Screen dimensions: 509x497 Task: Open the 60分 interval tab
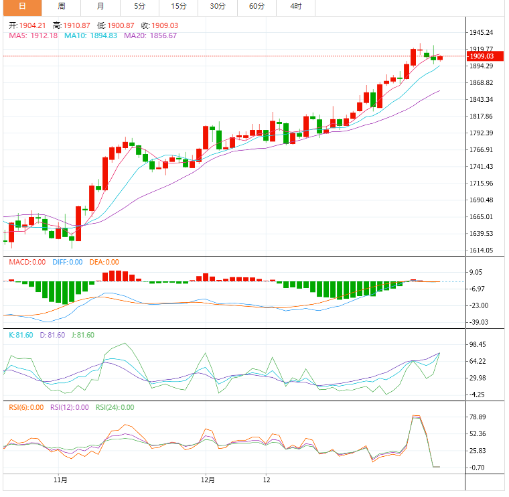(x=257, y=6)
